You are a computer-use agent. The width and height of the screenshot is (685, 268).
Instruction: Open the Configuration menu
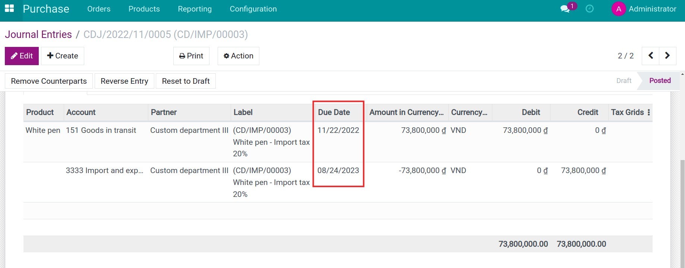coord(253,9)
